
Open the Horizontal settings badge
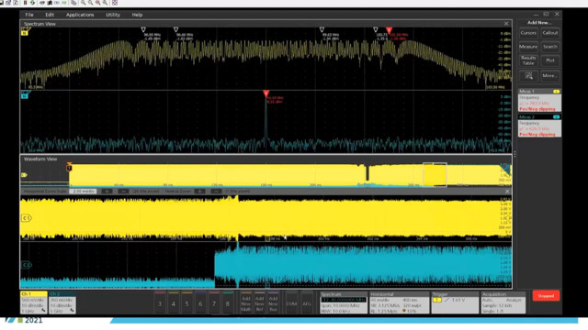tap(399, 302)
